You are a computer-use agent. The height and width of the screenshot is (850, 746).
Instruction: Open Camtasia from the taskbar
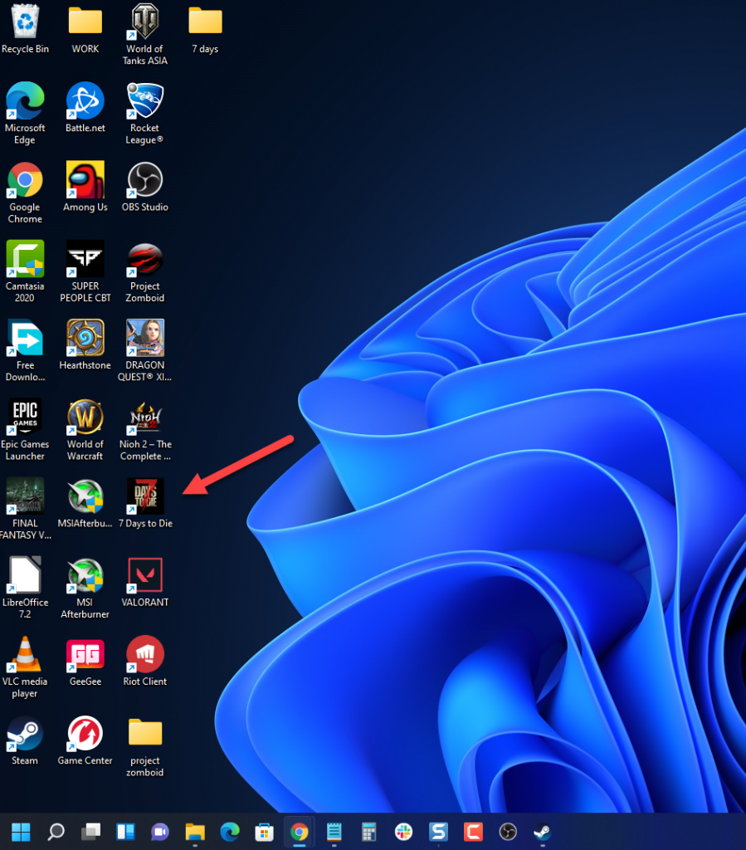[473, 832]
